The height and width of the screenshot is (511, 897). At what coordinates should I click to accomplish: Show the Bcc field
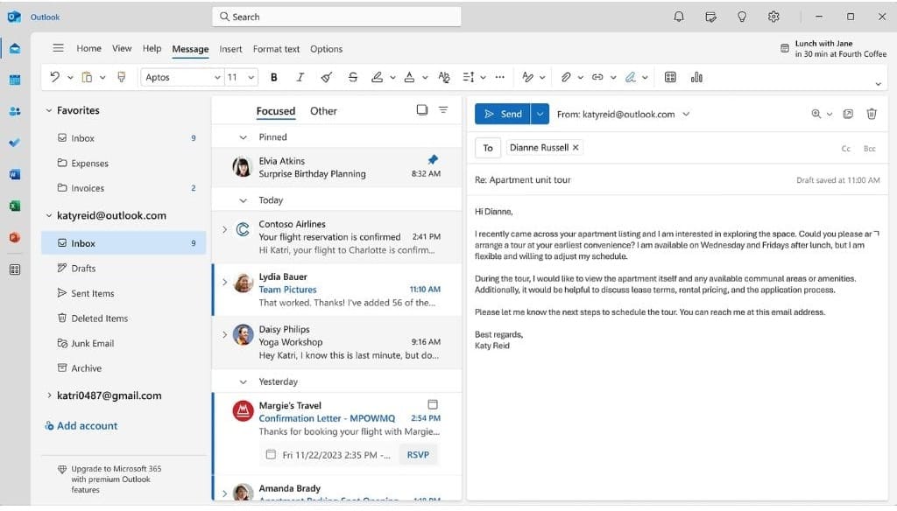point(870,149)
